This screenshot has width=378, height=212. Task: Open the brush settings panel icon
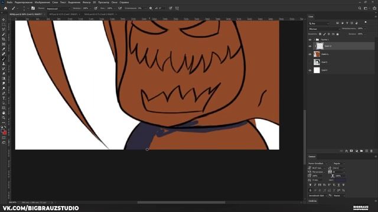coord(33,8)
